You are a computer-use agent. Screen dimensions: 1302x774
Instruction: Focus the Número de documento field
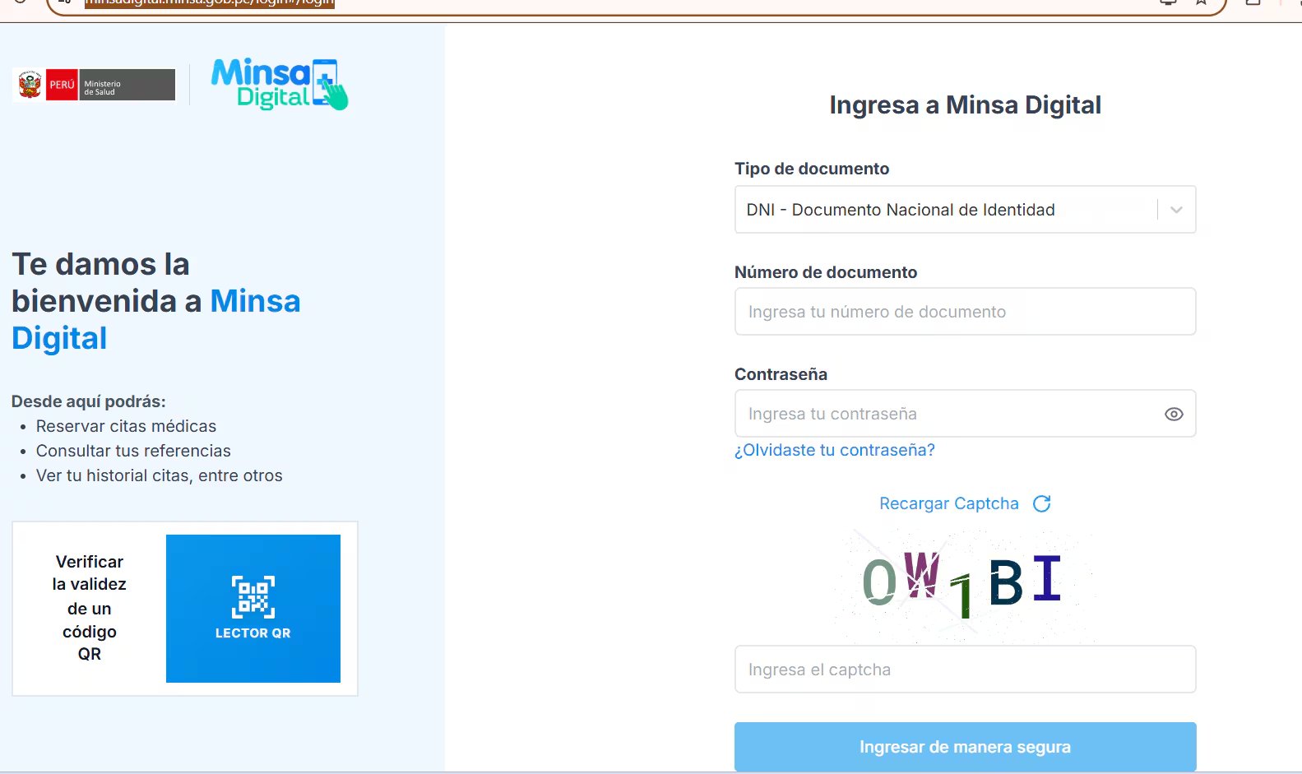point(965,312)
